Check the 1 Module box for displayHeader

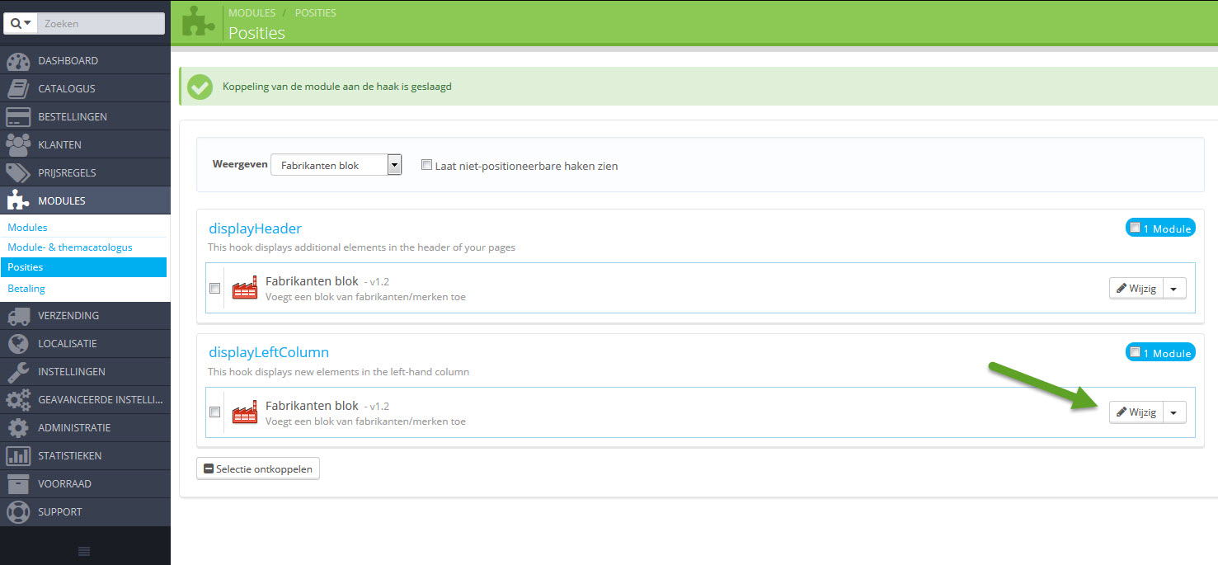[x=1136, y=228]
